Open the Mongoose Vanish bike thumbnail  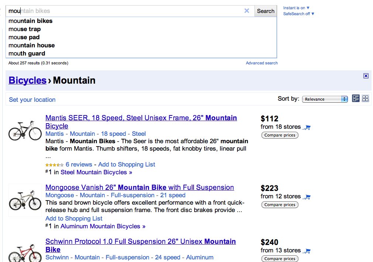tap(25, 200)
